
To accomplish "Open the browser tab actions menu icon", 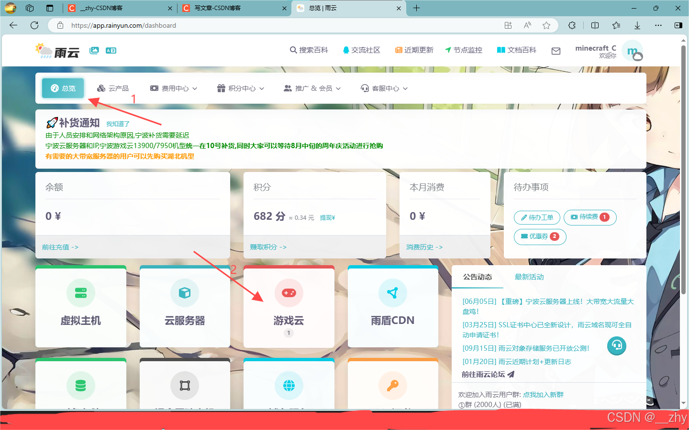I will click(50, 8).
